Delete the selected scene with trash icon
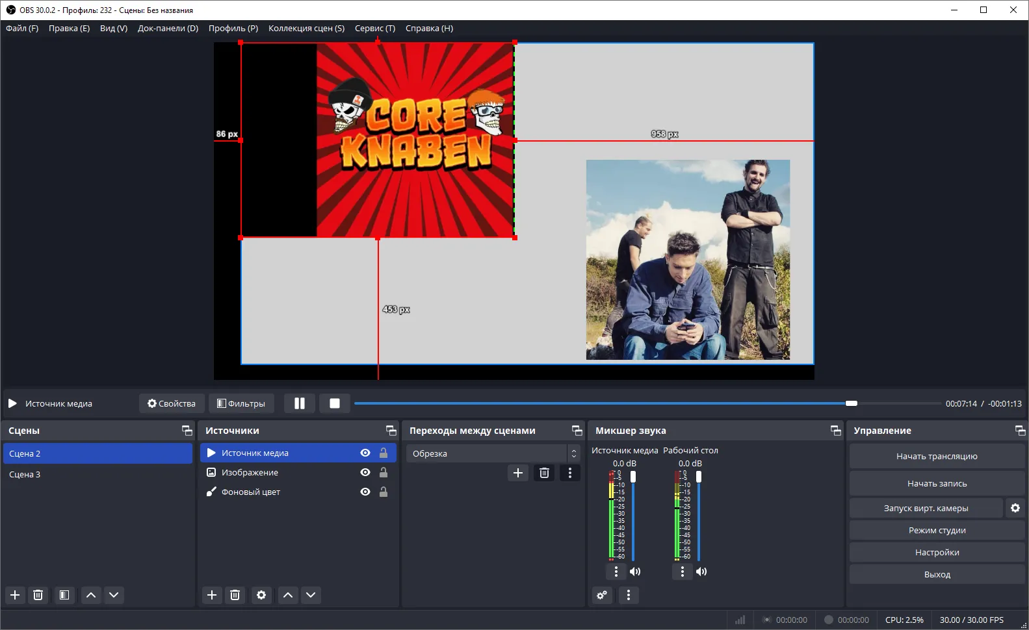This screenshot has width=1029, height=630. pos(38,595)
